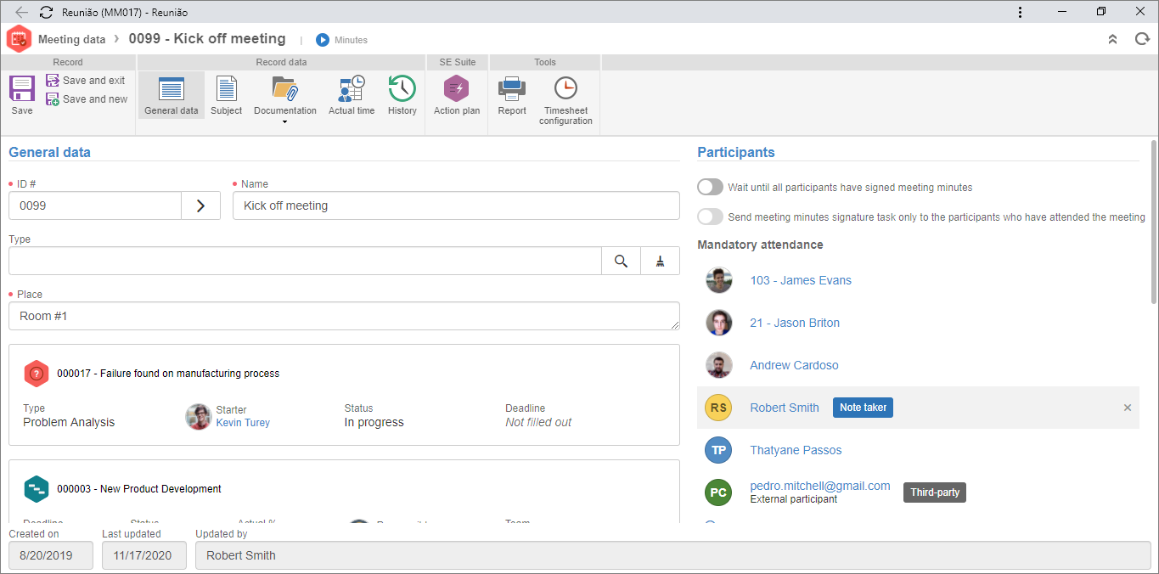Collapse the header with the double chevron icon

click(1112, 39)
